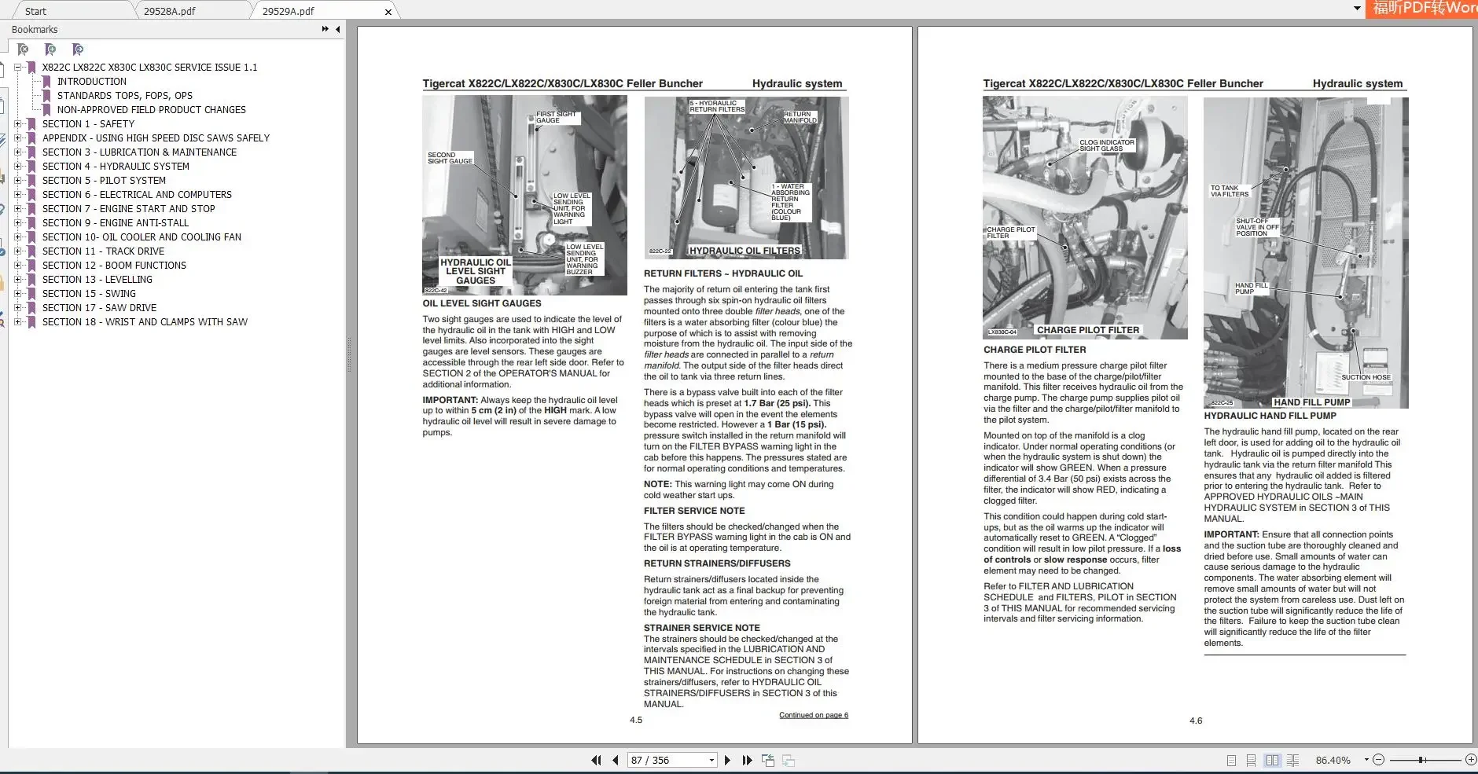This screenshot has width=1478, height=774.
Task: Switch to Single Page view mode
Action: click(x=1232, y=760)
